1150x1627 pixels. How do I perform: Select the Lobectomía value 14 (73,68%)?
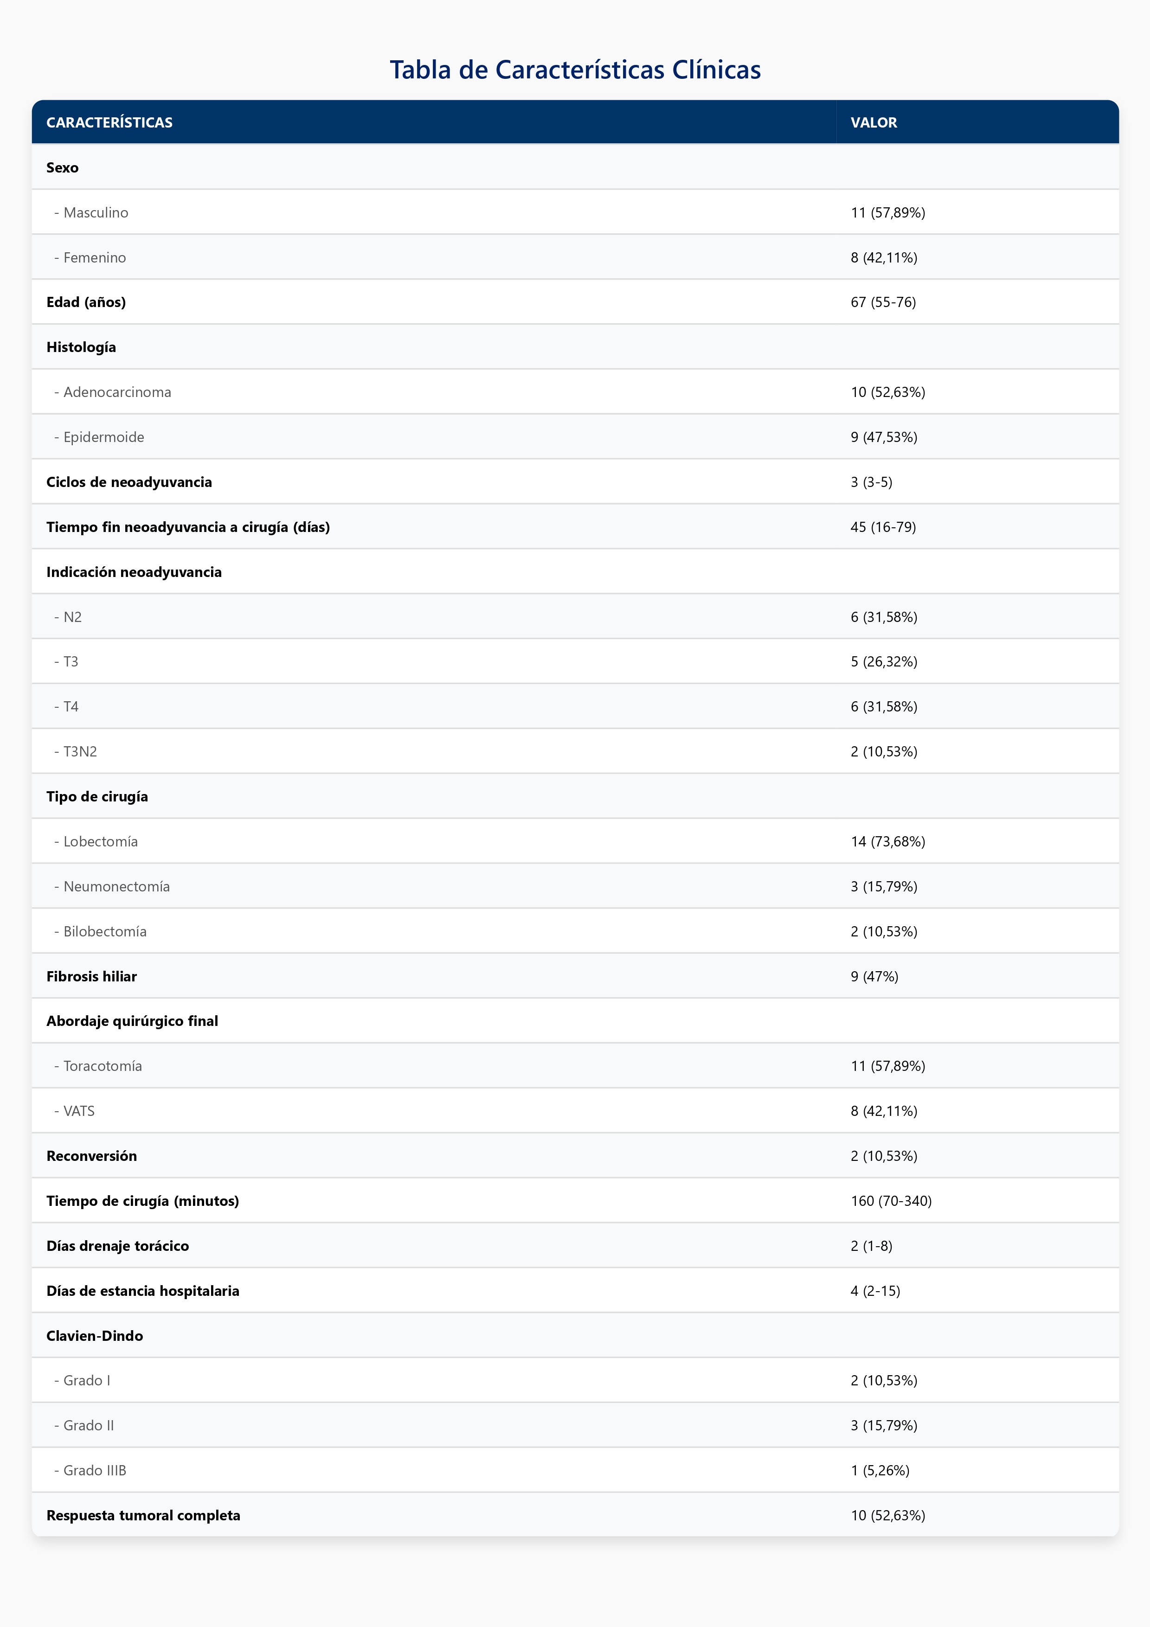tap(888, 842)
